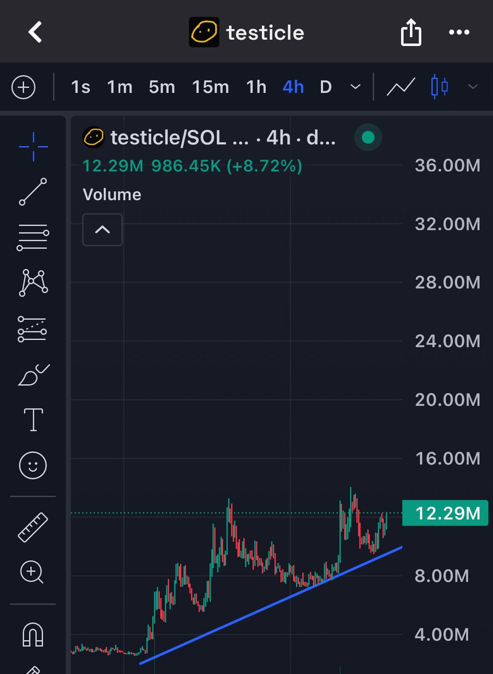This screenshot has height=674, width=493.
Task: Select the crosshair cursor tool
Action: tap(33, 147)
